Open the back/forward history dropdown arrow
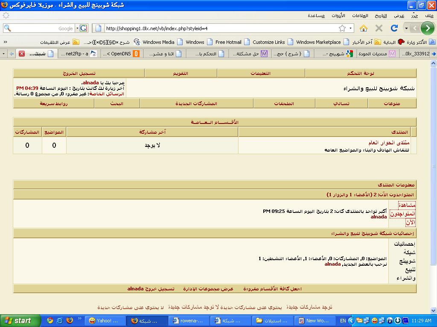Viewport: 437px width, 327px height. [x=407, y=29]
